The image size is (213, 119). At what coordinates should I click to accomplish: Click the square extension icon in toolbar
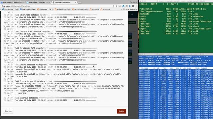126,6
